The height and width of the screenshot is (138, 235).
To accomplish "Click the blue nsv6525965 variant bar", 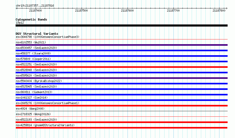I will (x=121, y=89).
